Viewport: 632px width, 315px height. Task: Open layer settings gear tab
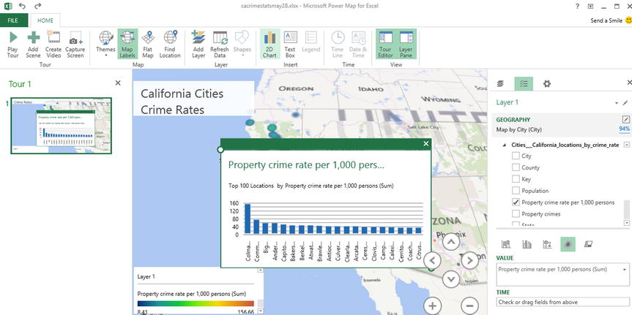[546, 83]
